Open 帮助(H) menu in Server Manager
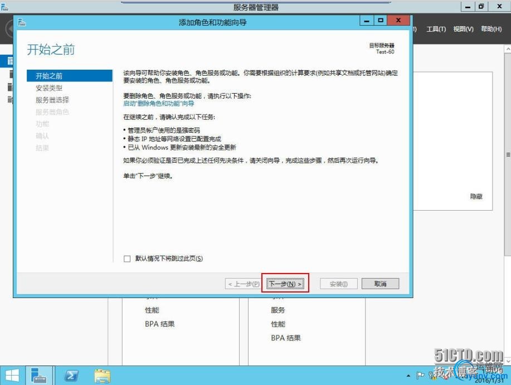The height and width of the screenshot is (385, 511). [491, 29]
